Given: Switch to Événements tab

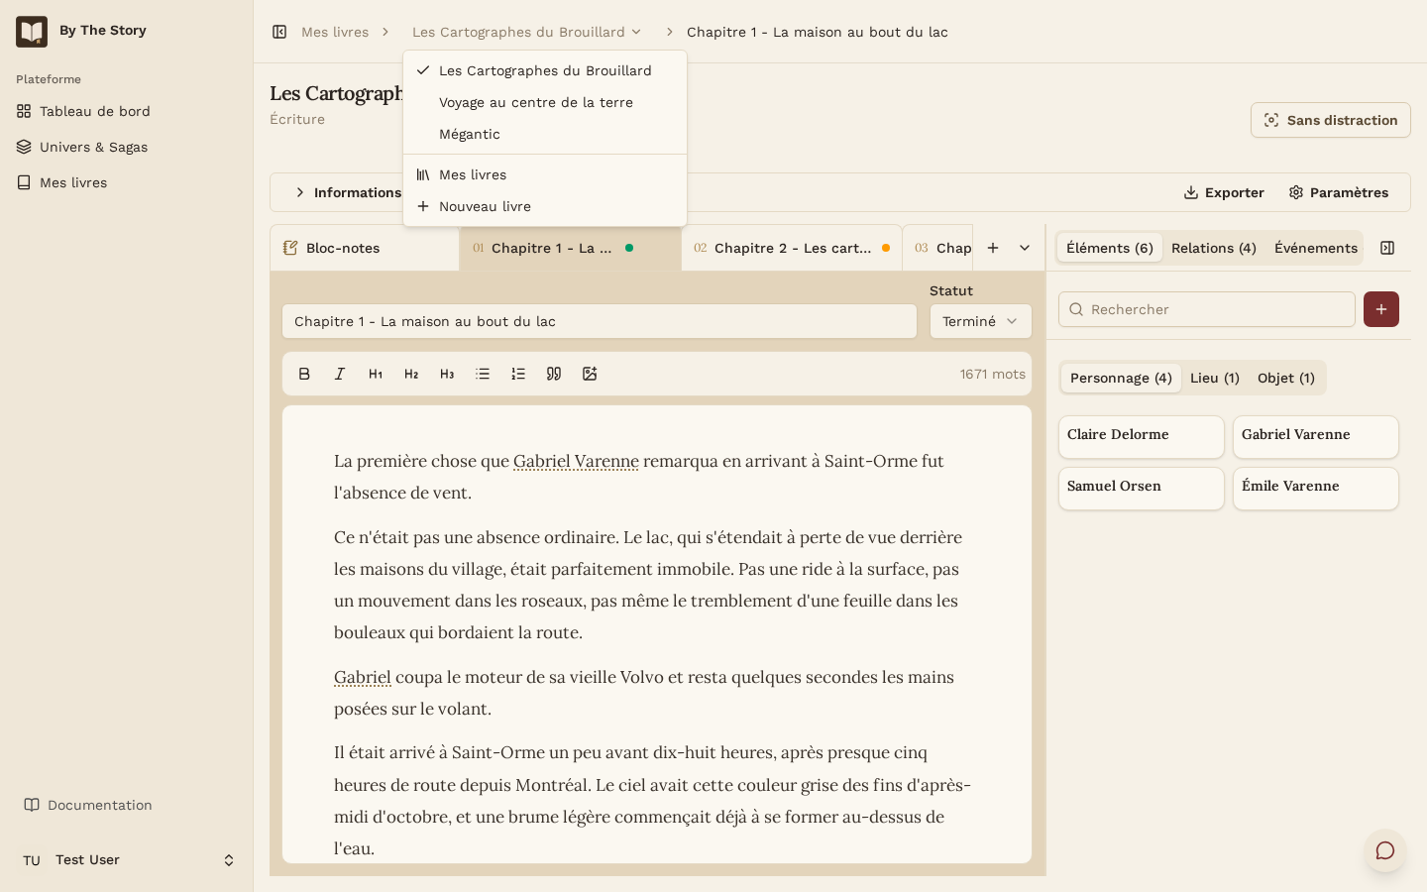Looking at the screenshot, I should coord(1316,248).
